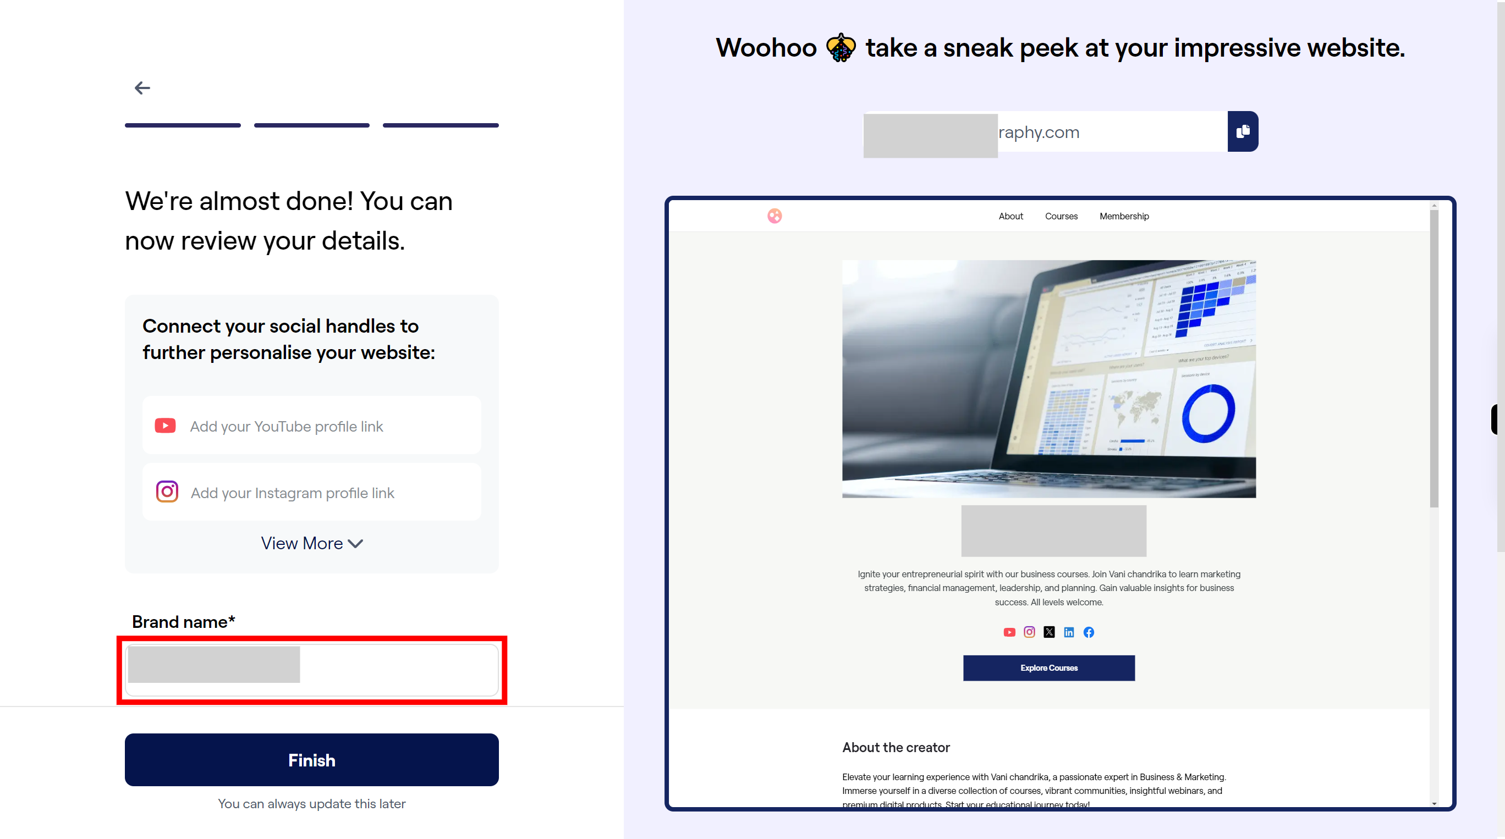Click the site logo icon in preview header

774,216
